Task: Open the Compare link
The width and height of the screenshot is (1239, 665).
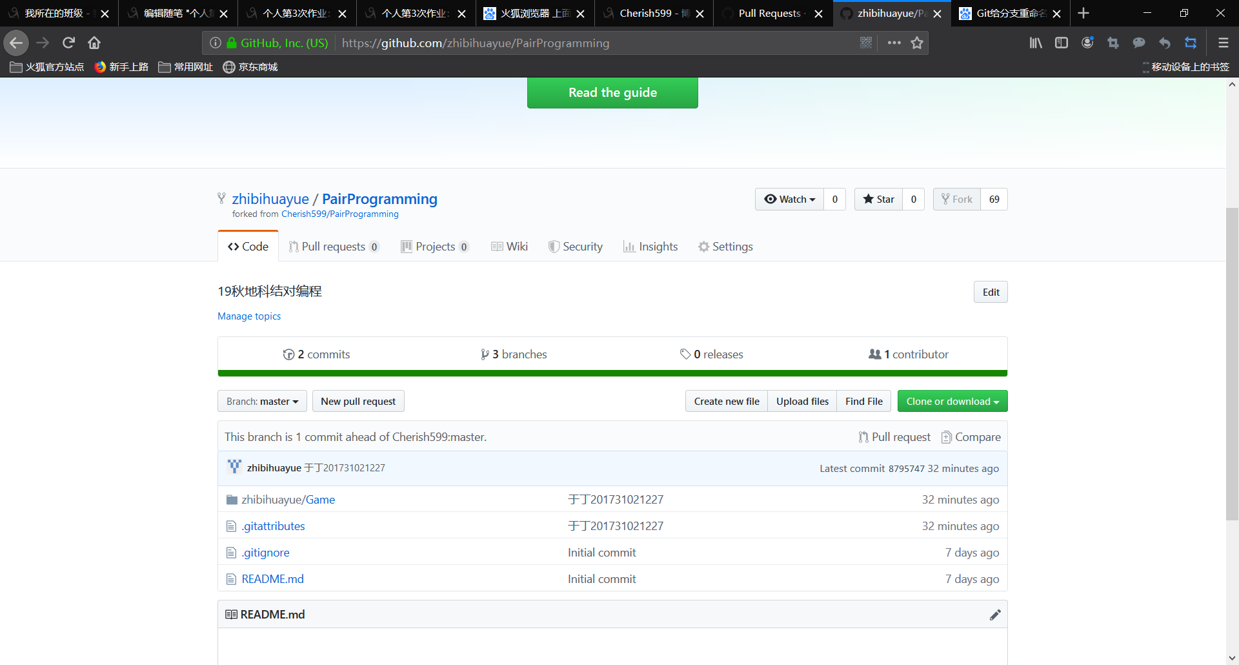Action: [x=971, y=437]
